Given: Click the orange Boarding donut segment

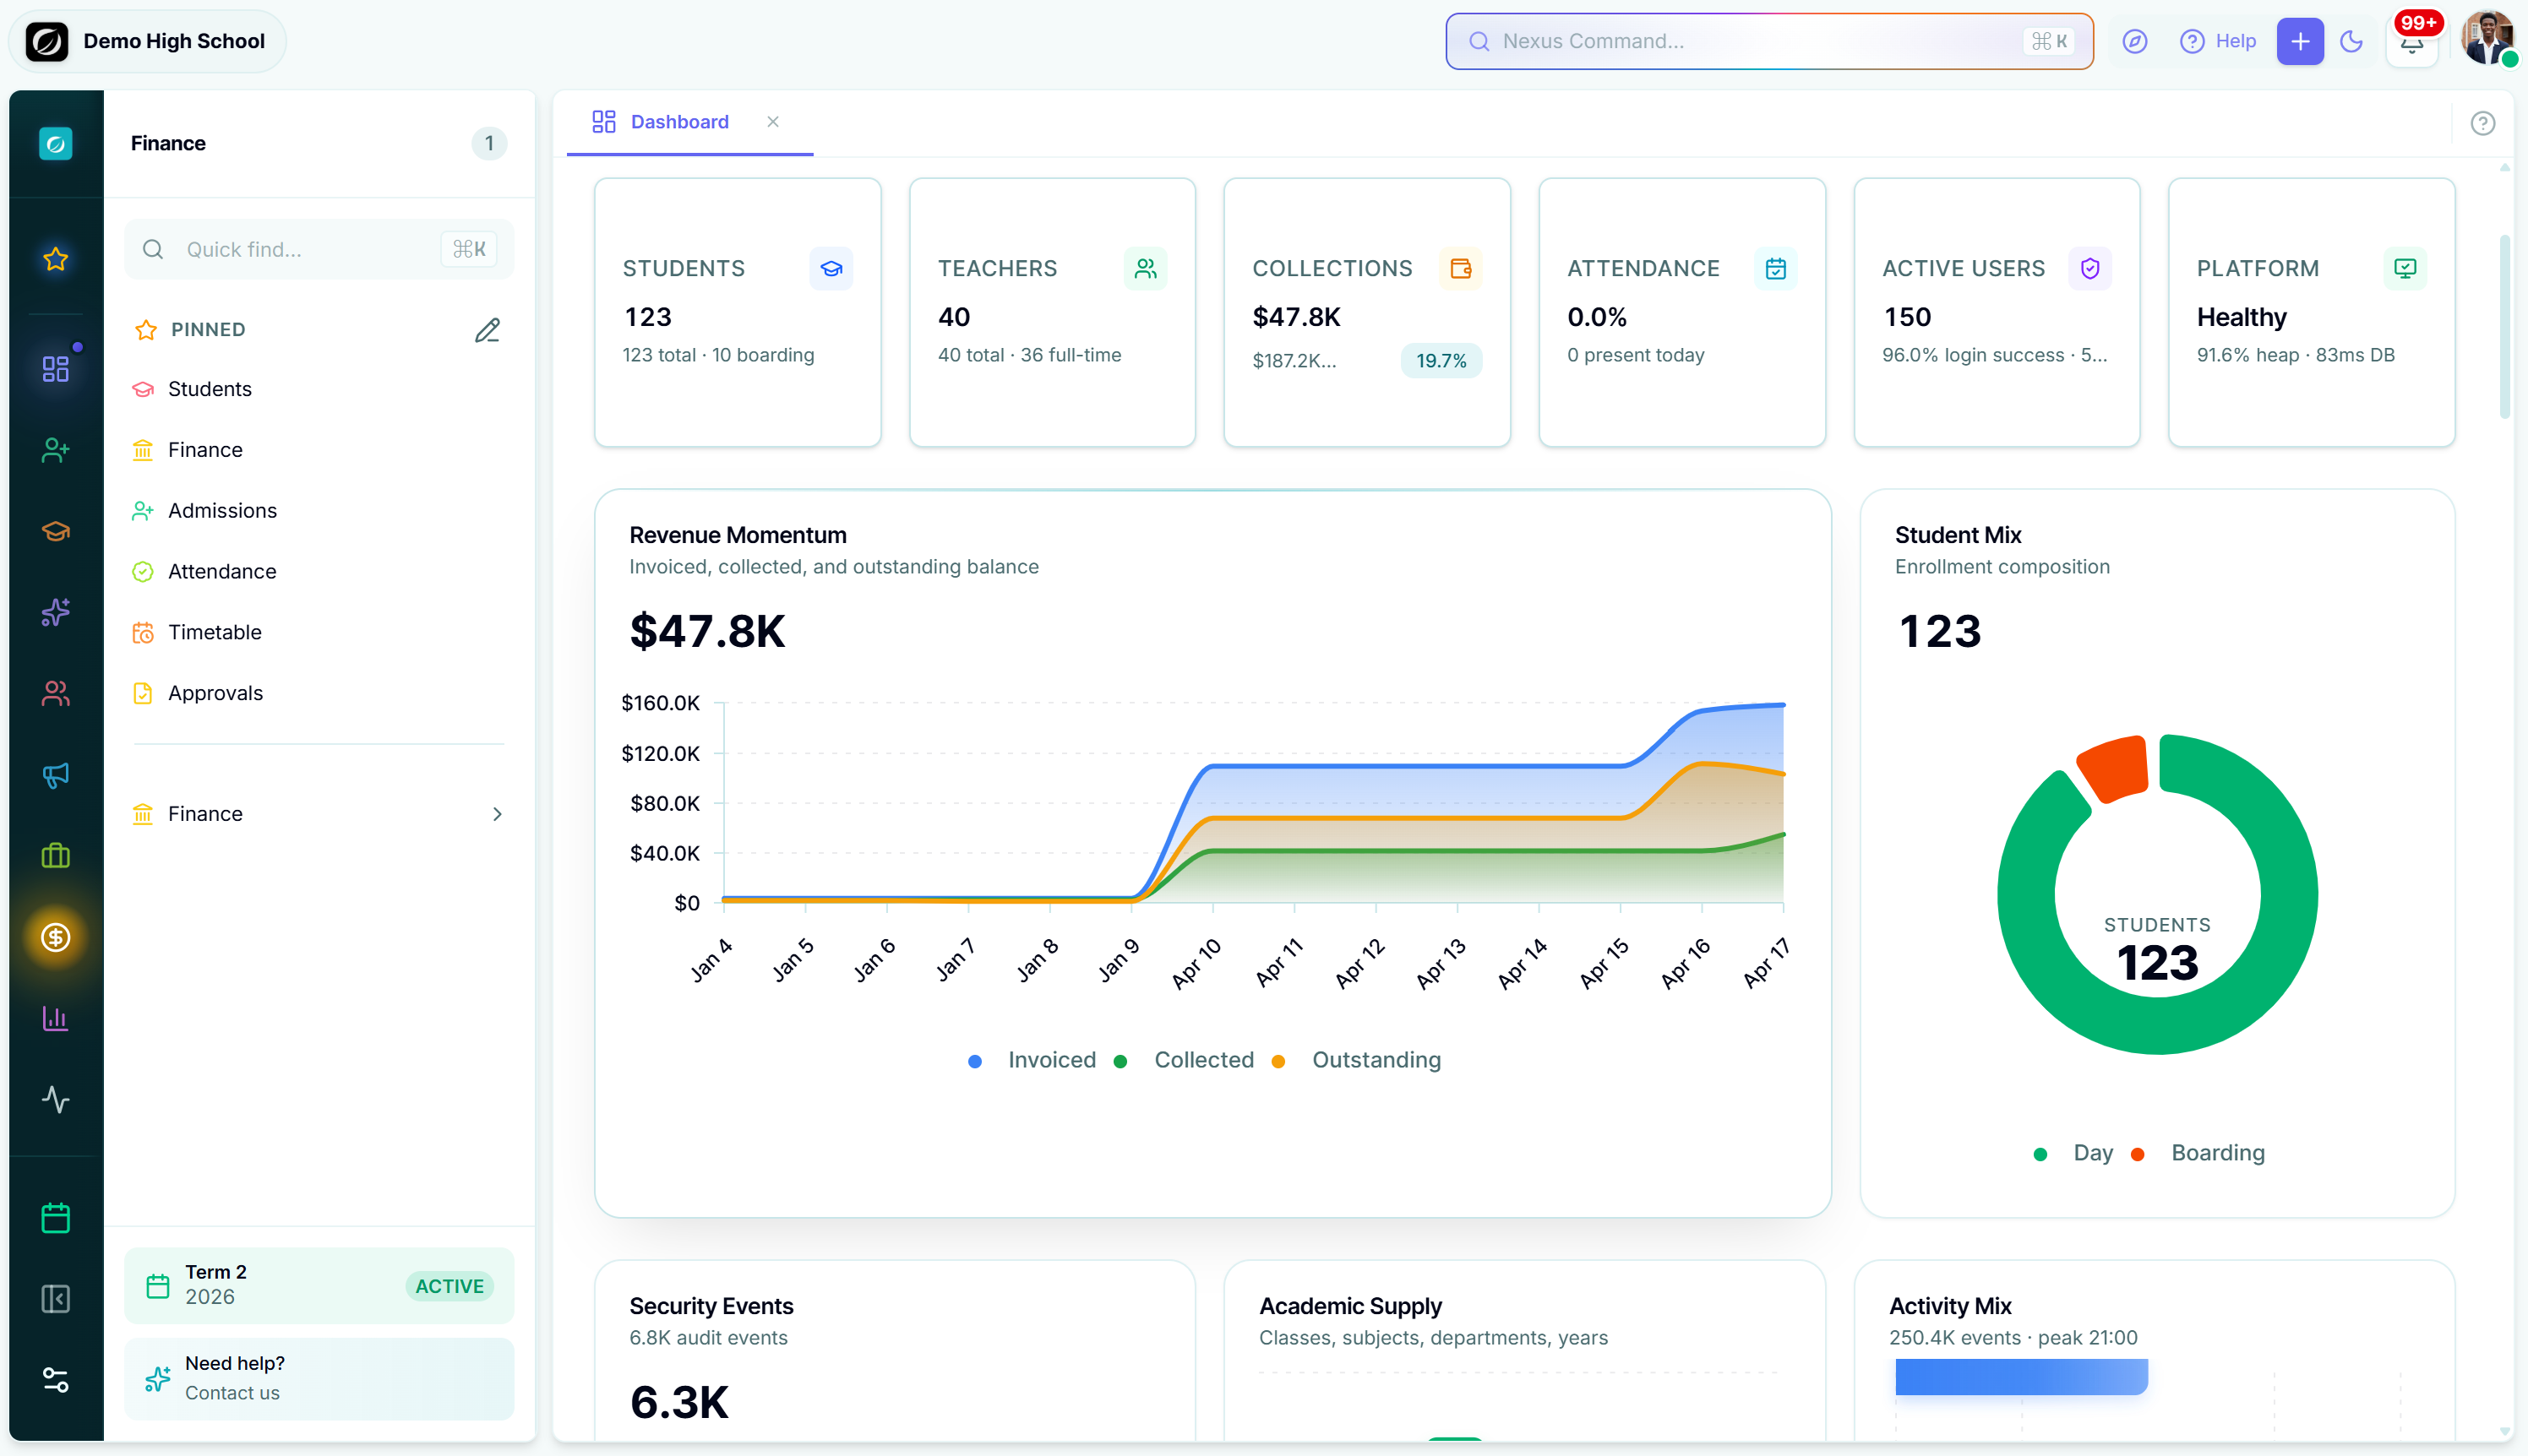Looking at the screenshot, I should pyautogui.click(x=2116, y=768).
